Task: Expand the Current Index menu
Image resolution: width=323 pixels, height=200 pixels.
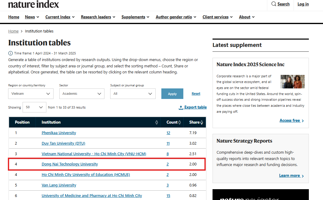Action: coord(60,17)
